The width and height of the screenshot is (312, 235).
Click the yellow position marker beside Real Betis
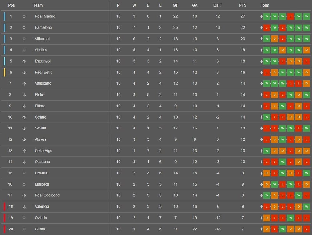[x=5, y=73]
